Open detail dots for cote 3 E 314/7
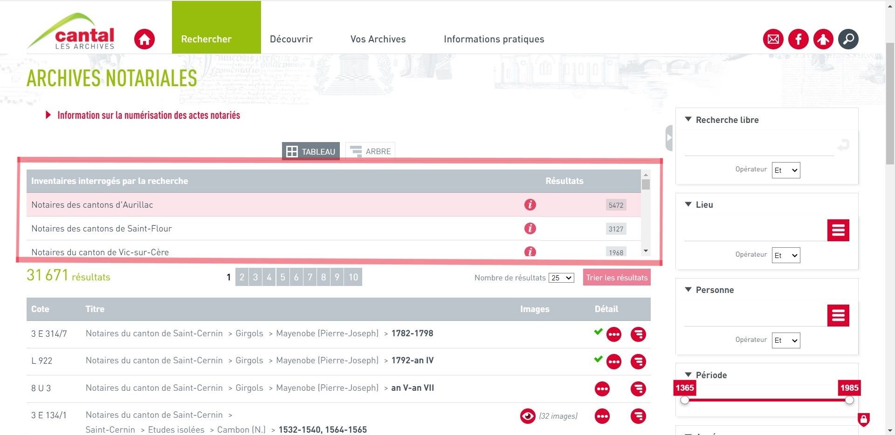This screenshot has width=895, height=435. (614, 334)
